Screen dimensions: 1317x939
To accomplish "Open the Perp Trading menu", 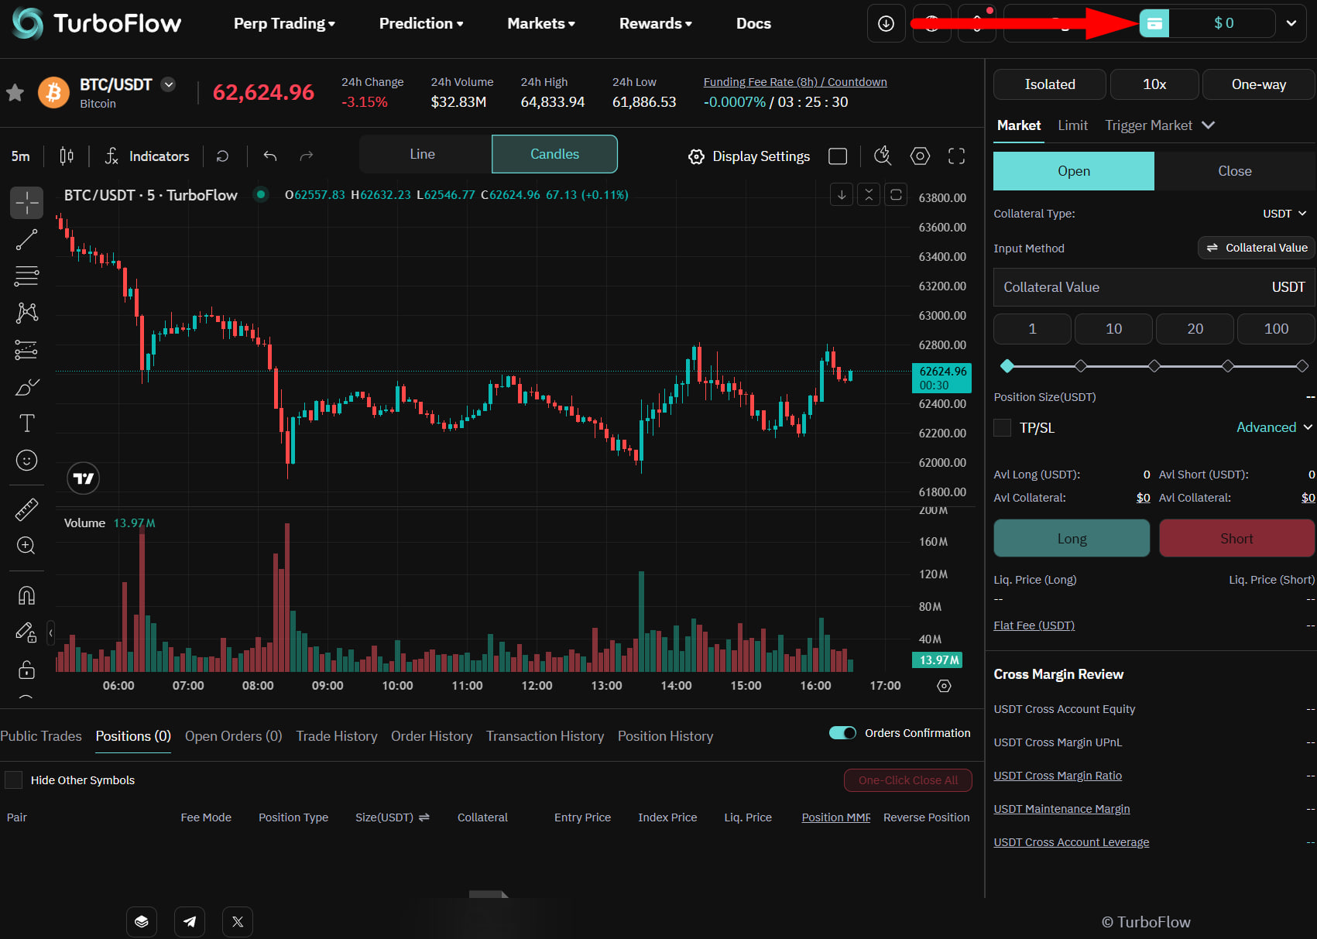I will pyautogui.click(x=284, y=23).
